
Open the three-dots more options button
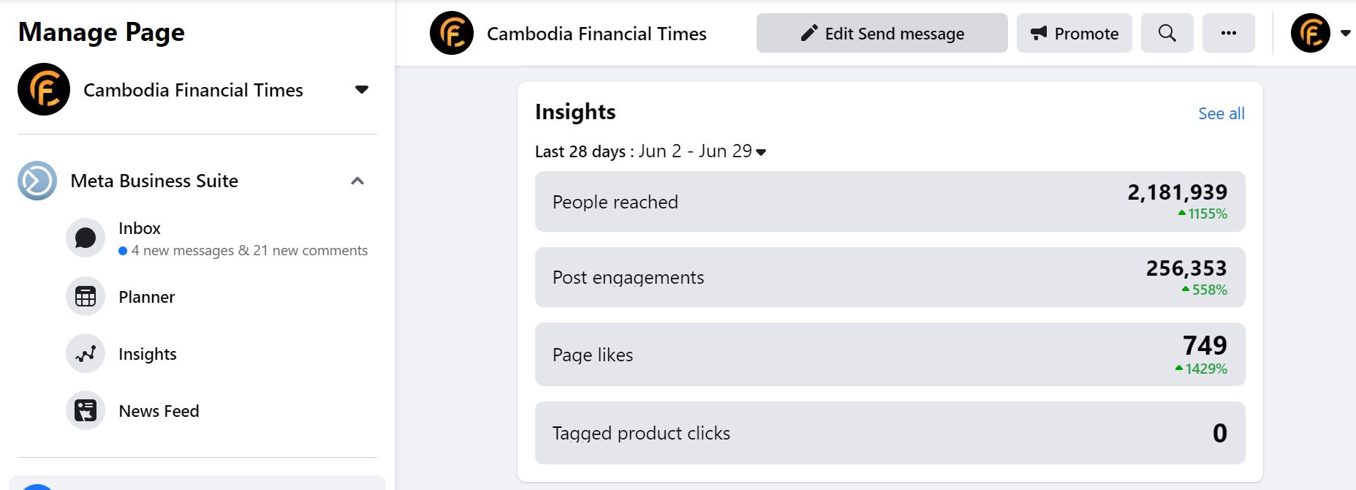point(1228,34)
